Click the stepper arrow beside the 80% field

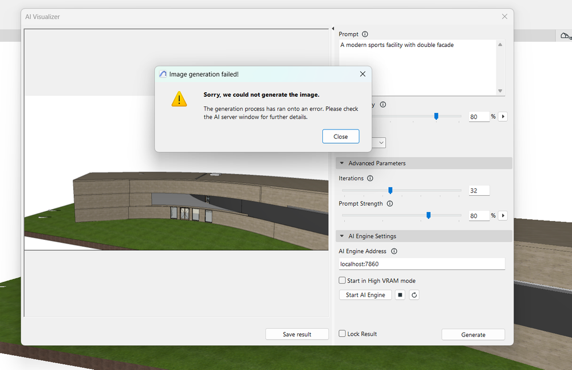pos(503,116)
